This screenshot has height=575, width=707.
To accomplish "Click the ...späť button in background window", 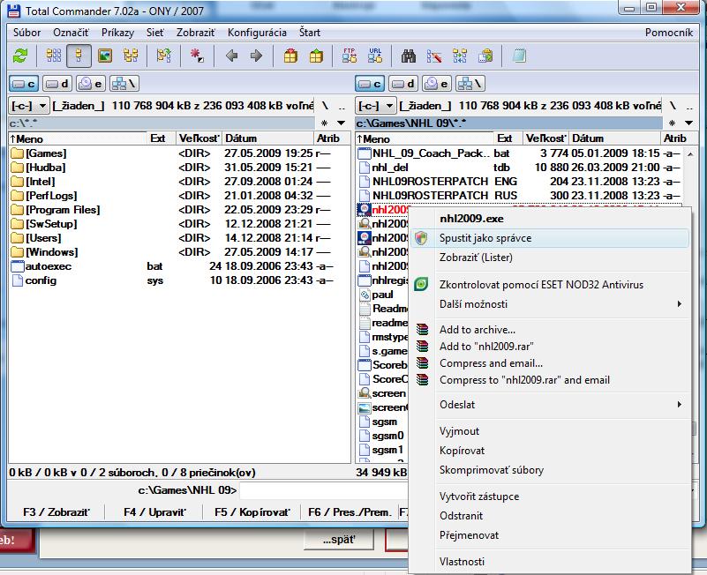I will (x=339, y=540).
